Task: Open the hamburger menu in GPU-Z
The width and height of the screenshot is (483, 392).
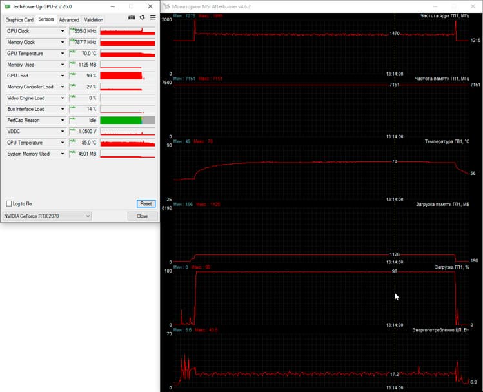Action: click(153, 17)
